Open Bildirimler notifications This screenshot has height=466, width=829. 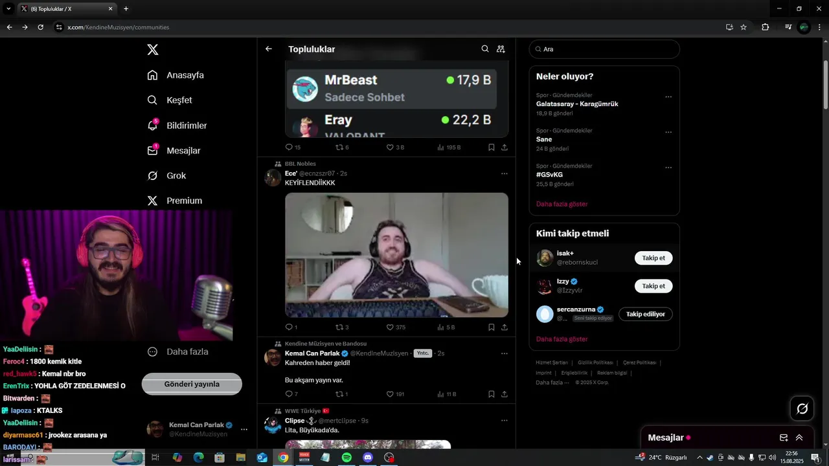(x=177, y=126)
